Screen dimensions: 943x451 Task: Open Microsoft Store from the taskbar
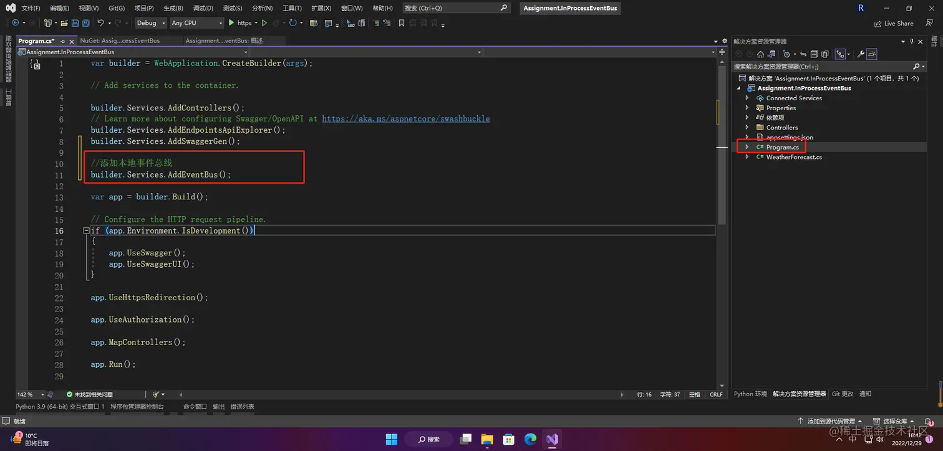coord(508,439)
